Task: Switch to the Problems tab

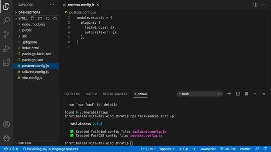Action: click(x=72, y=94)
